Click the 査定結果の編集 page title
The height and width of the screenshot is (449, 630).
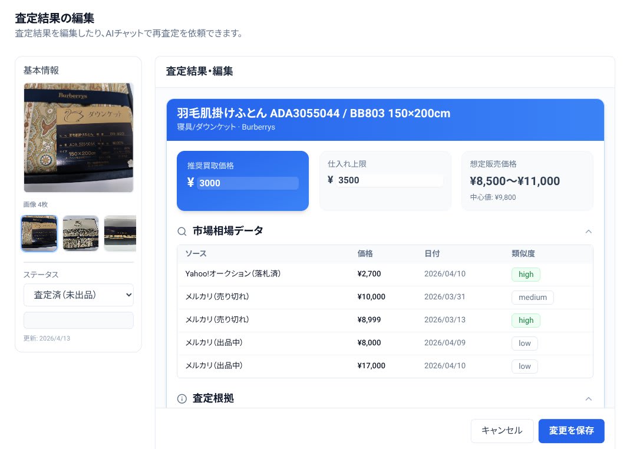55,18
